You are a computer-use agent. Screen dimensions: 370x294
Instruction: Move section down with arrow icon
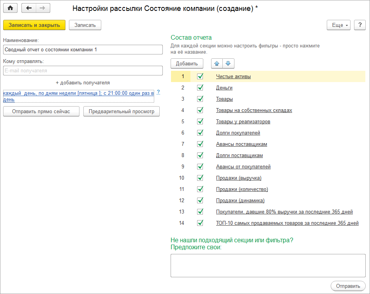pyautogui.click(x=228, y=63)
